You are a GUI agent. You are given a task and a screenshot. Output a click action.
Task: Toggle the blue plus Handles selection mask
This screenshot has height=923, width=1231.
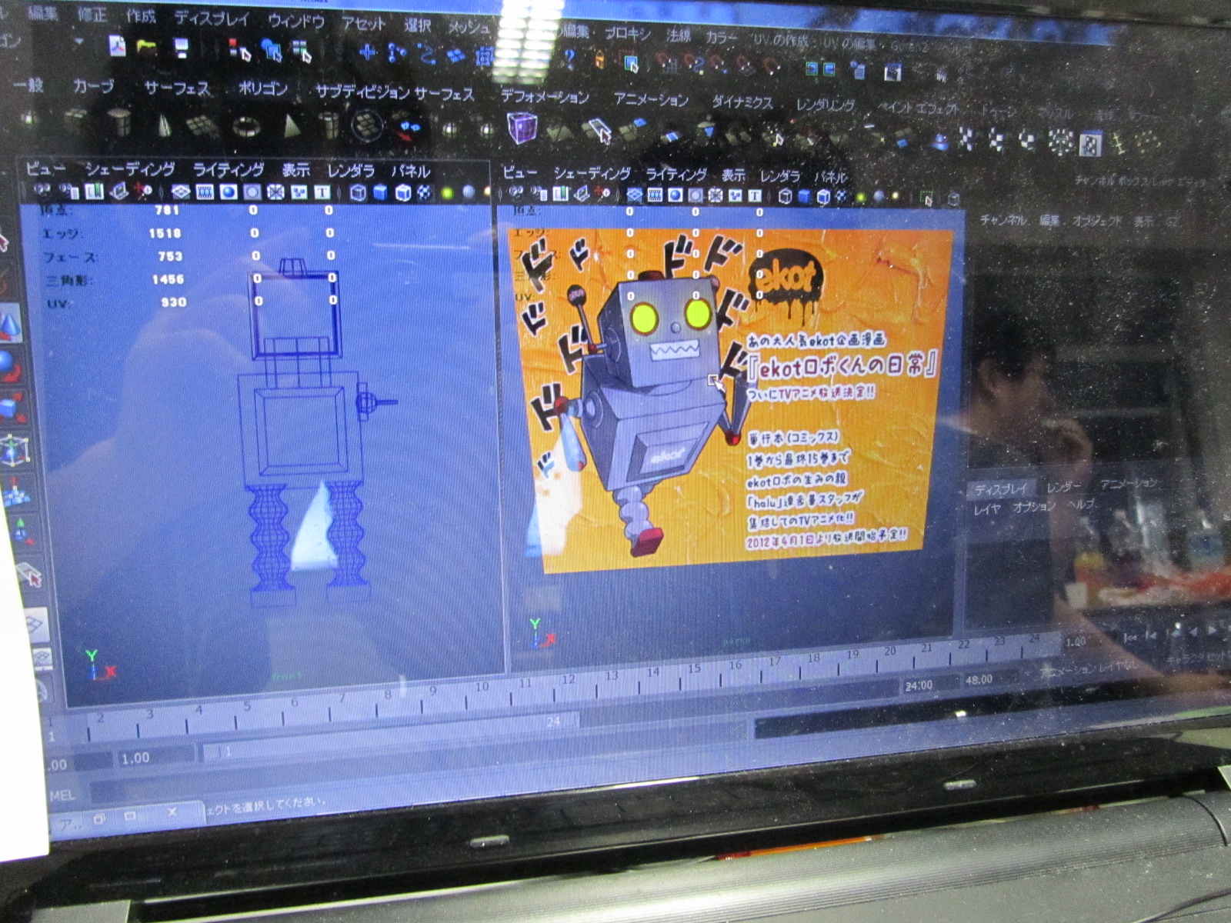click(x=368, y=52)
